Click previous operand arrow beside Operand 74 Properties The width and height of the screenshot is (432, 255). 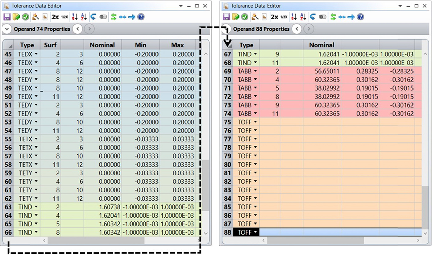[77, 29]
